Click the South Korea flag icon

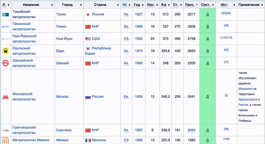[88, 48]
